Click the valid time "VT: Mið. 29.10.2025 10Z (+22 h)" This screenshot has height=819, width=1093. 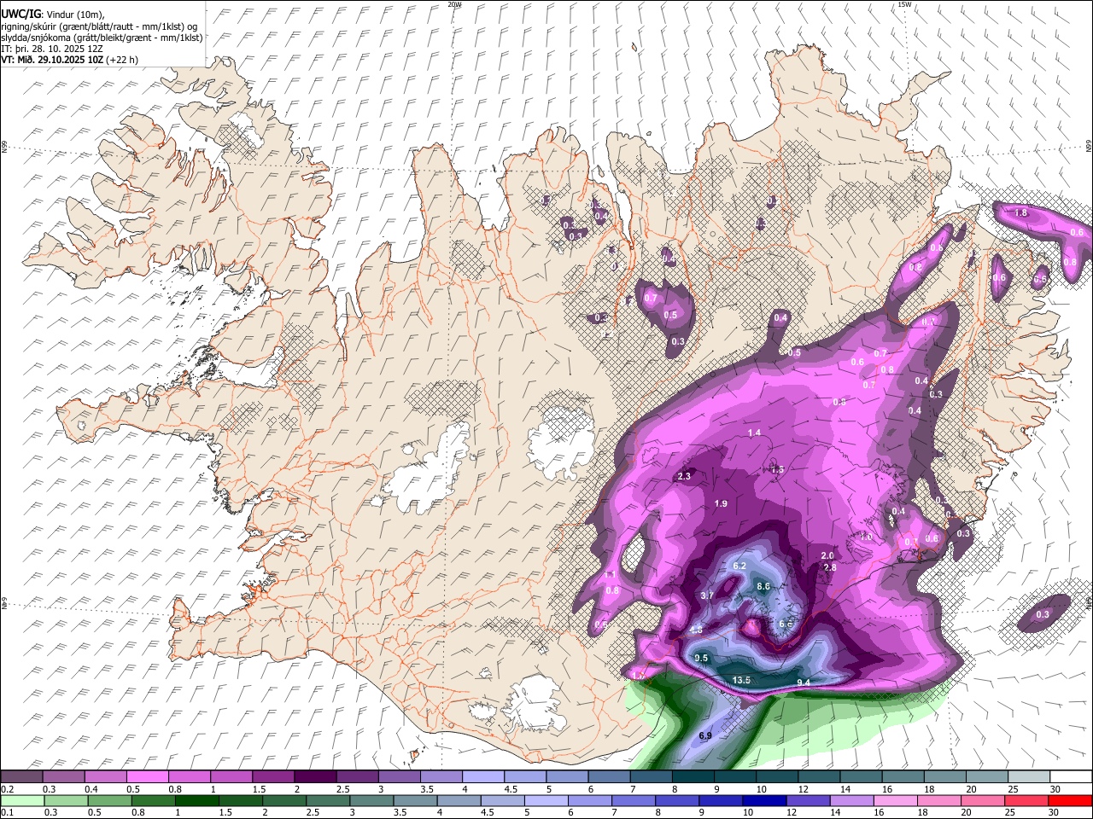click(x=69, y=60)
